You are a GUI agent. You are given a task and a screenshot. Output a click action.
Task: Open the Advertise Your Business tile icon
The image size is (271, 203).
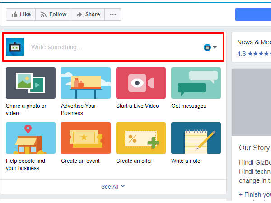click(86, 83)
